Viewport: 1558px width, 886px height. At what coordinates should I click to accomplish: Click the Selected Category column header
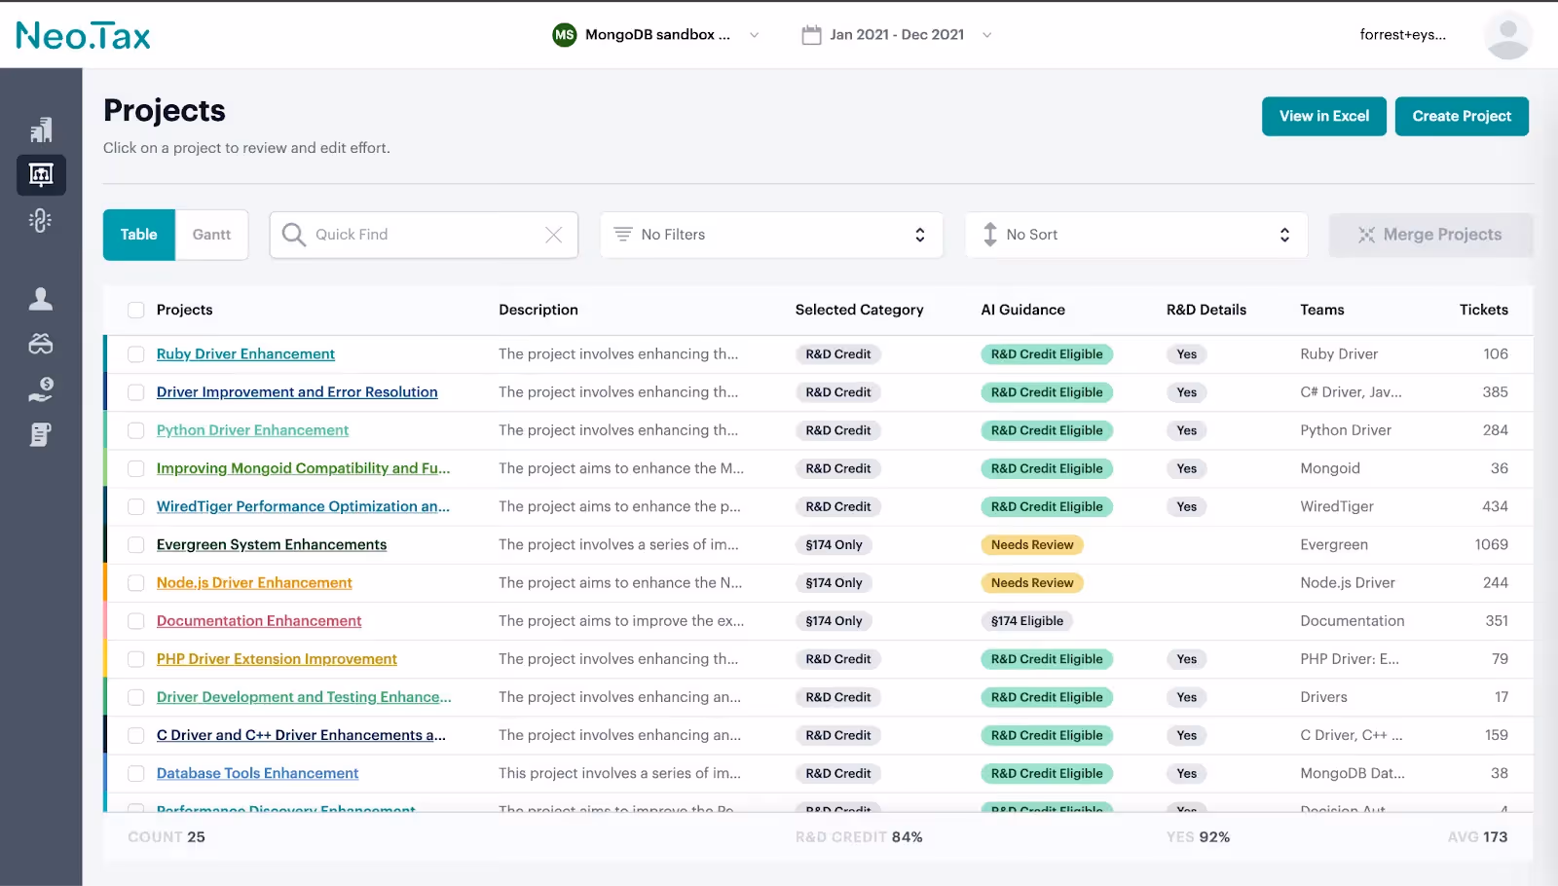(859, 310)
